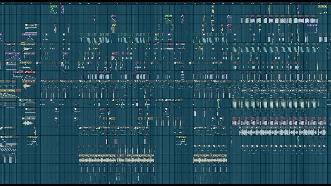
Task: Select the 'Kontakt..ssion' automation clip
Action: tap(29, 34)
